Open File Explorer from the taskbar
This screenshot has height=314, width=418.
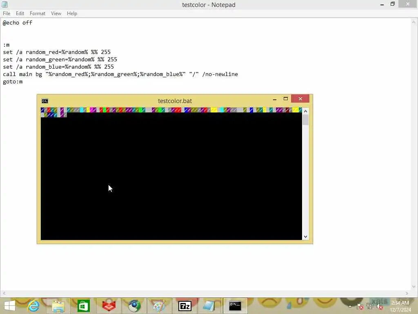(x=58, y=306)
